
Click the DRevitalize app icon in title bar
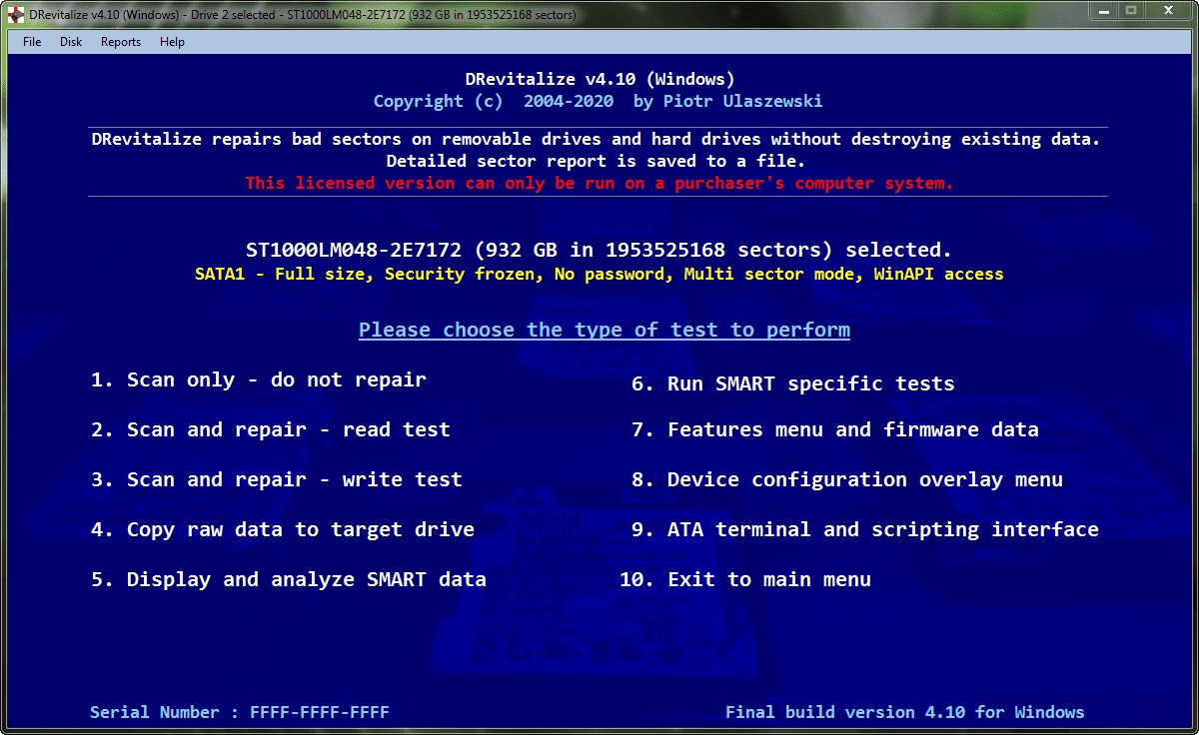tap(15, 14)
